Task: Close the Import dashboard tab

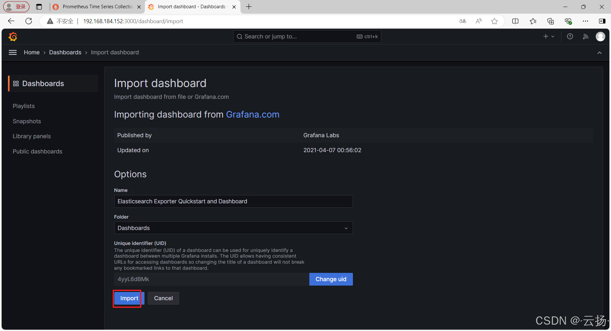Action: [234, 7]
